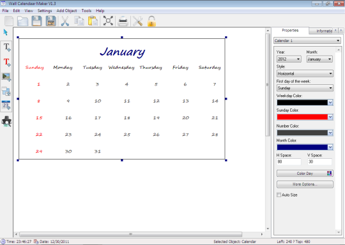Open the File menu
Viewport: 345px width, 245px height.
point(5,11)
